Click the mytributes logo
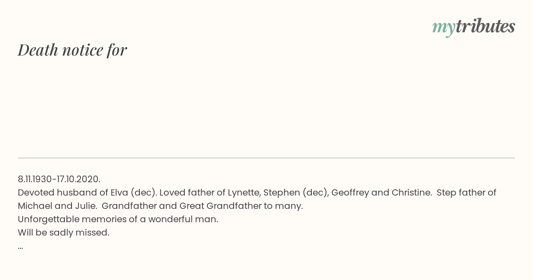 pos(473,28)
